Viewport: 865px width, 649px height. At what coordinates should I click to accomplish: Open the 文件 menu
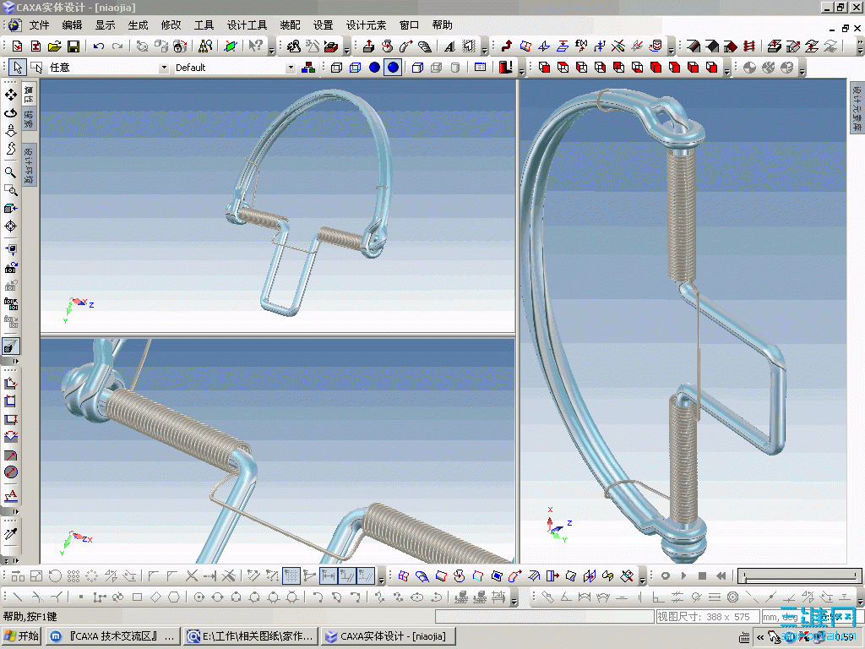(39, 25)
